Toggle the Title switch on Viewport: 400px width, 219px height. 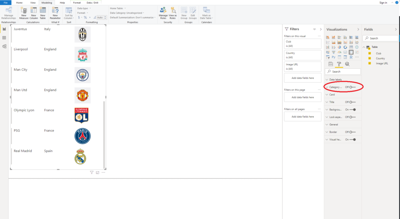[x=353, y=102]
